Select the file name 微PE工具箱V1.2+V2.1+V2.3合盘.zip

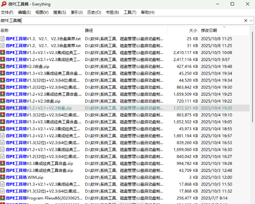click(39, 108)
